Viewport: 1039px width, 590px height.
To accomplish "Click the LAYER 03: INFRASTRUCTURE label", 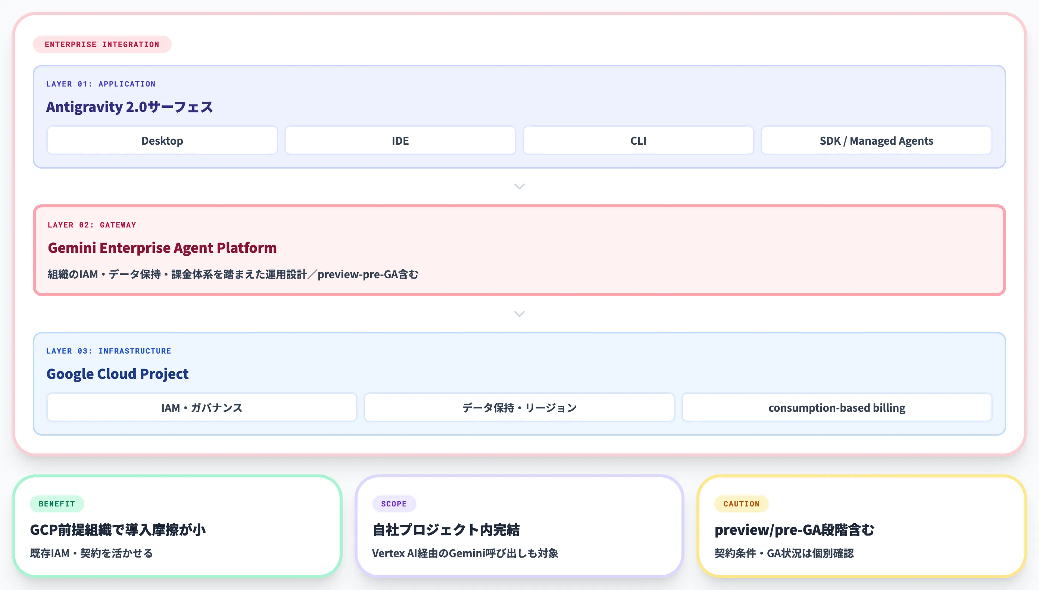I will tap(109, 351).
